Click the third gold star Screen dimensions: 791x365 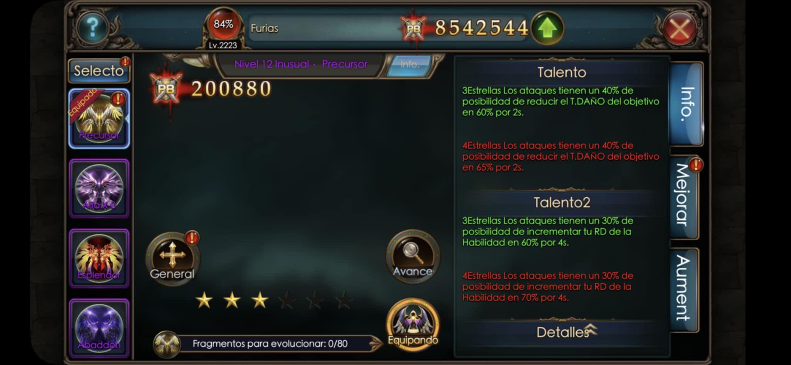tap(260, 300)
